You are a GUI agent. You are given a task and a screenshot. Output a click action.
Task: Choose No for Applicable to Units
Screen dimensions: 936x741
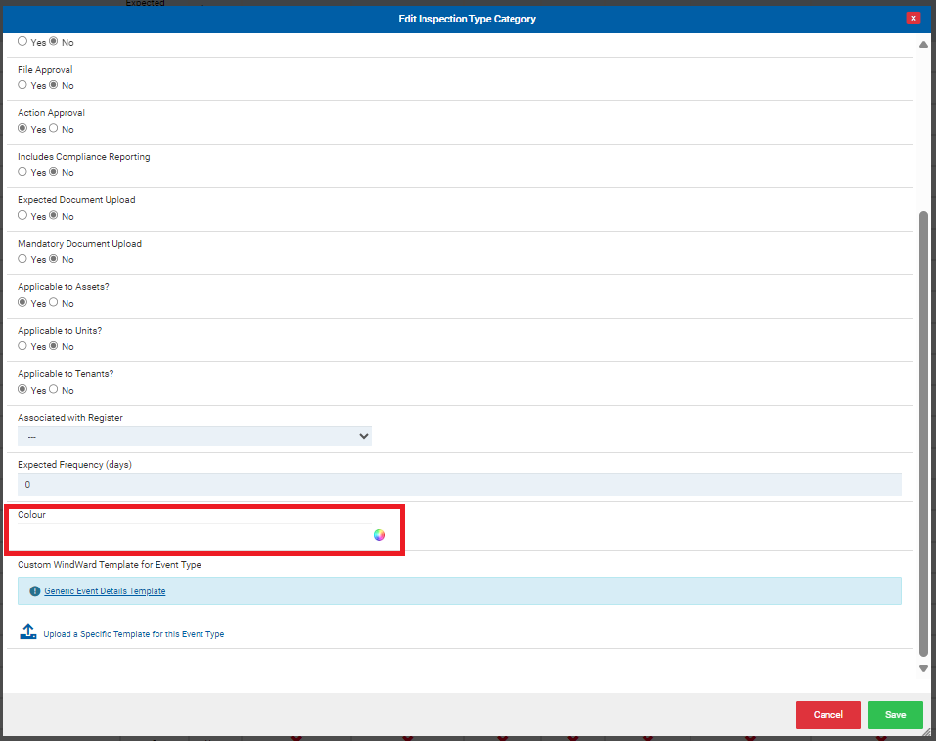(x=54, y=346)
